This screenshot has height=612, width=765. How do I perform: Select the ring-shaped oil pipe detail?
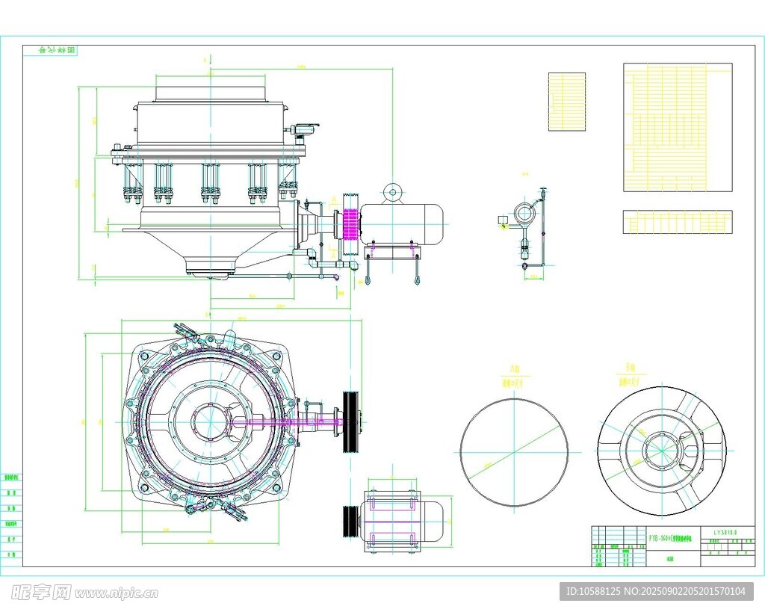524,214
